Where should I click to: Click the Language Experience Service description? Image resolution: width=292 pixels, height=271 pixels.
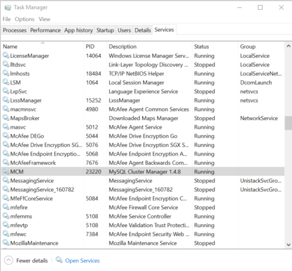click(143, 92)
